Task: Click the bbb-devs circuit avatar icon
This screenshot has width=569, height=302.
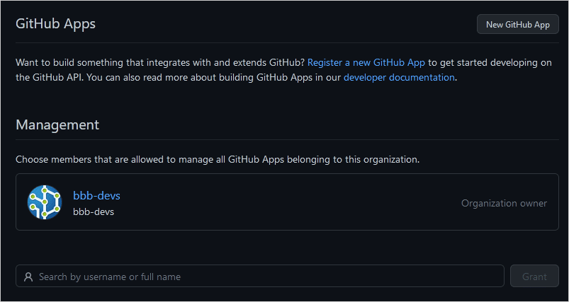Action: pos(44,202)
